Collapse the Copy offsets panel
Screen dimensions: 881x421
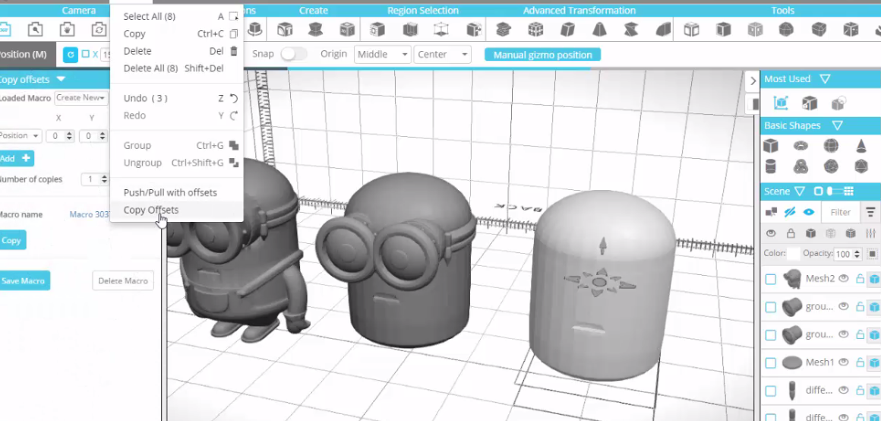tap(61, 79)
